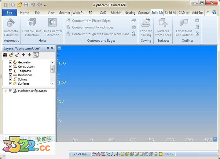Uncheck the Machine Configuration checkbox
220x159 pixels.
click(10, 90)
